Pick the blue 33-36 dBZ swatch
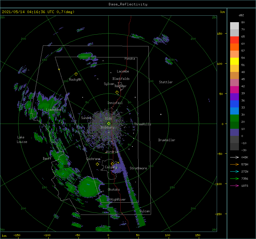Screen dimensions: 256x239 coord(234,104)
